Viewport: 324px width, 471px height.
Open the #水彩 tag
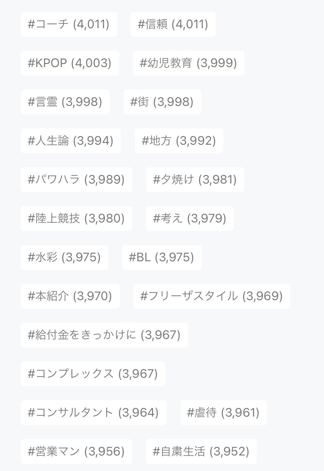[64, 257]
